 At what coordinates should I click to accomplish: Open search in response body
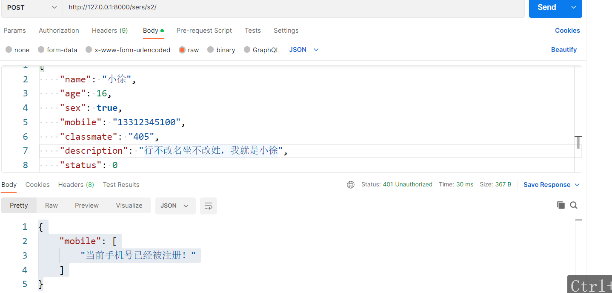tap(574, 205)
